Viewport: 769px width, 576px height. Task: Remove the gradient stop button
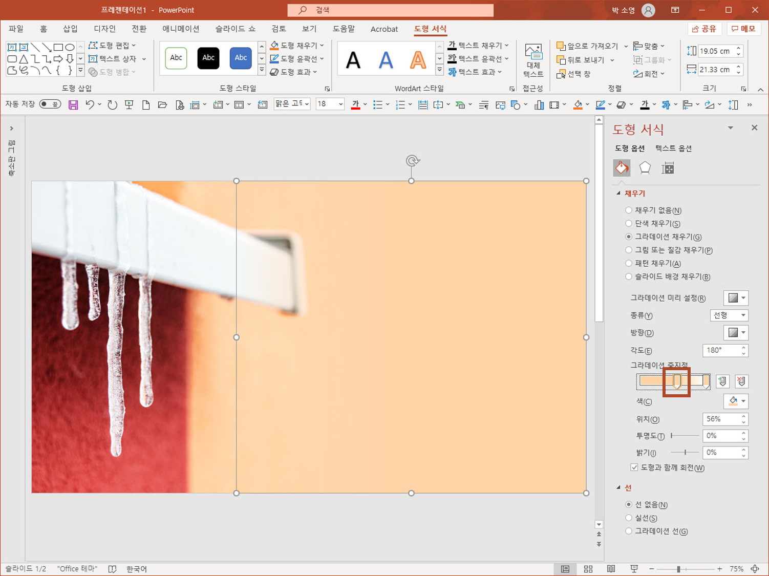[x=741, y=381]
